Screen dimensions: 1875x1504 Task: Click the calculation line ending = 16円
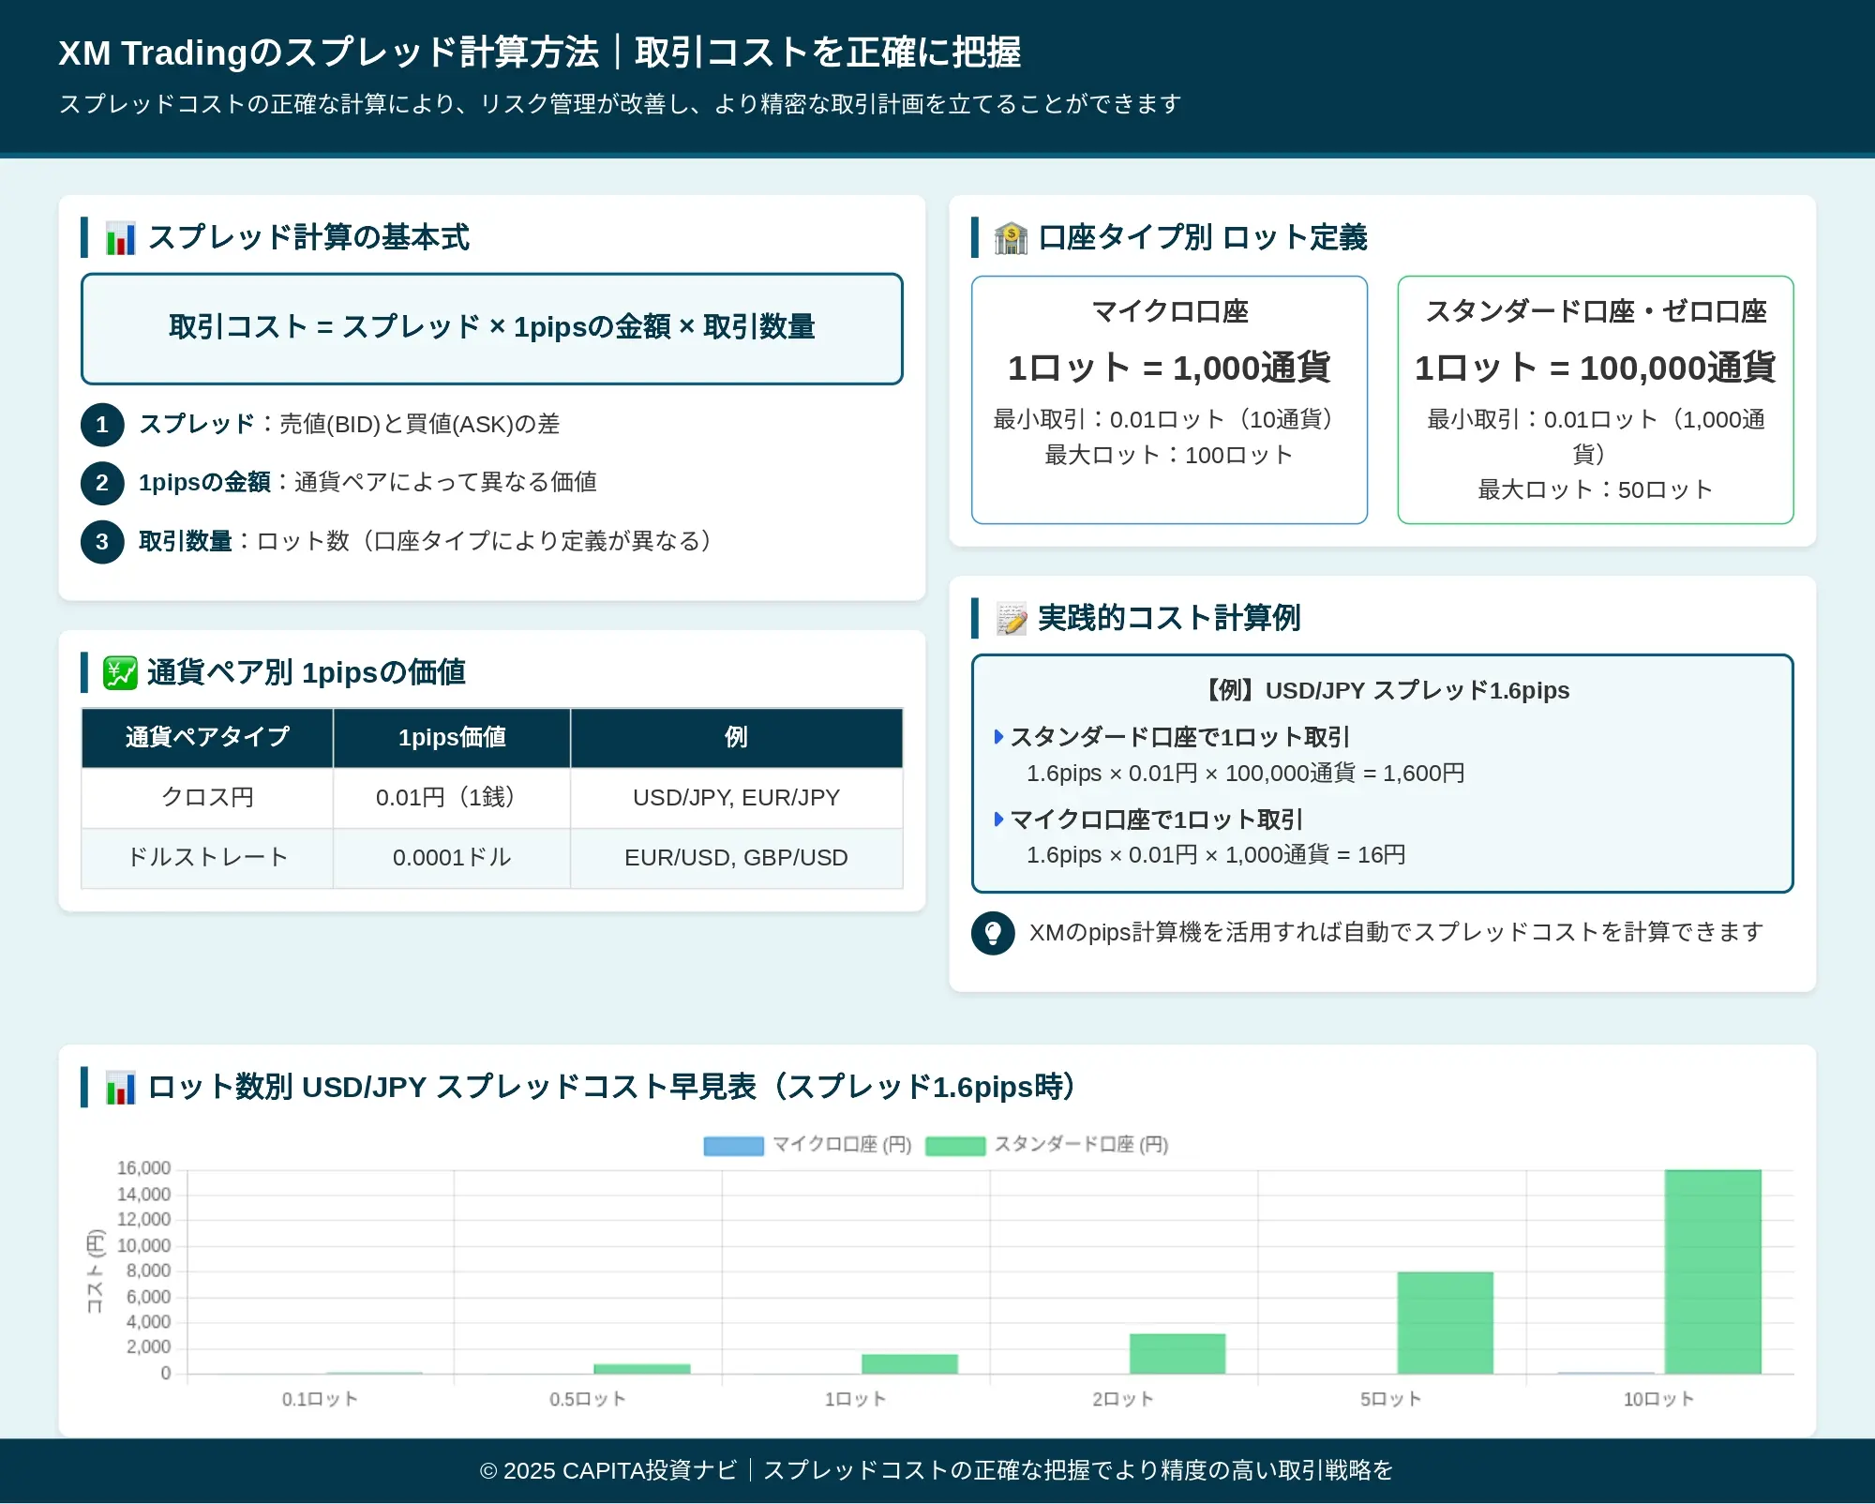click(1216, 855)
